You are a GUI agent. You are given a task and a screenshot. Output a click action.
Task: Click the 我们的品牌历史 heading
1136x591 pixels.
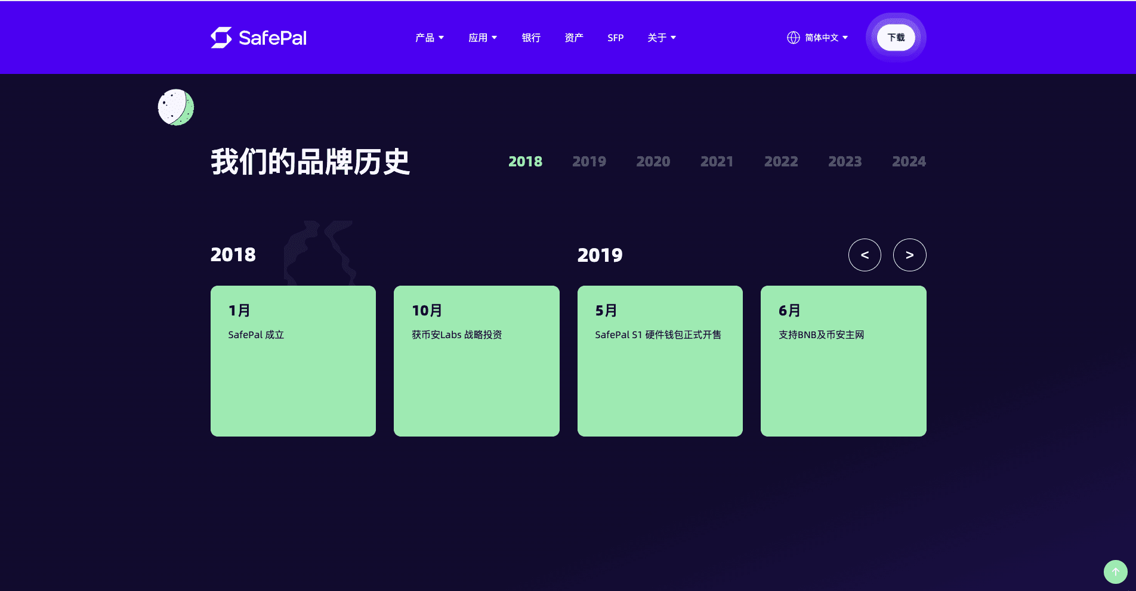[310, 162]
